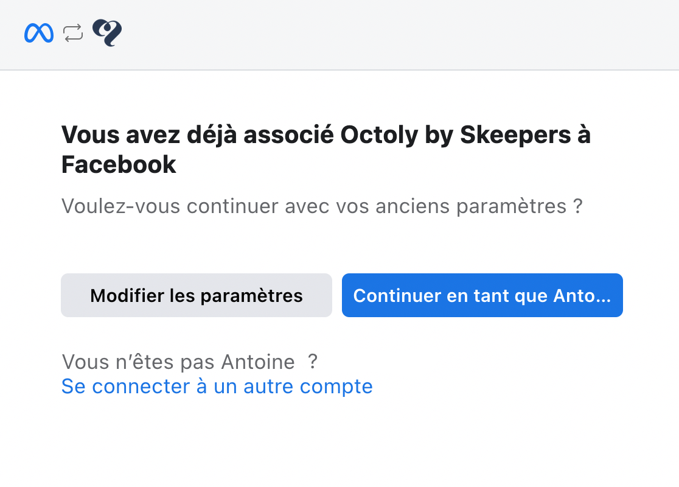The height and width of the screenshot is (487, 679).
Task: Click the question about anciens paramètres
Action: [321, 206]
